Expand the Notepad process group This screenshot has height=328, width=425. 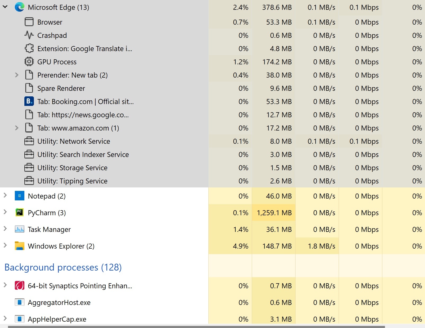[x=5, y=195]
